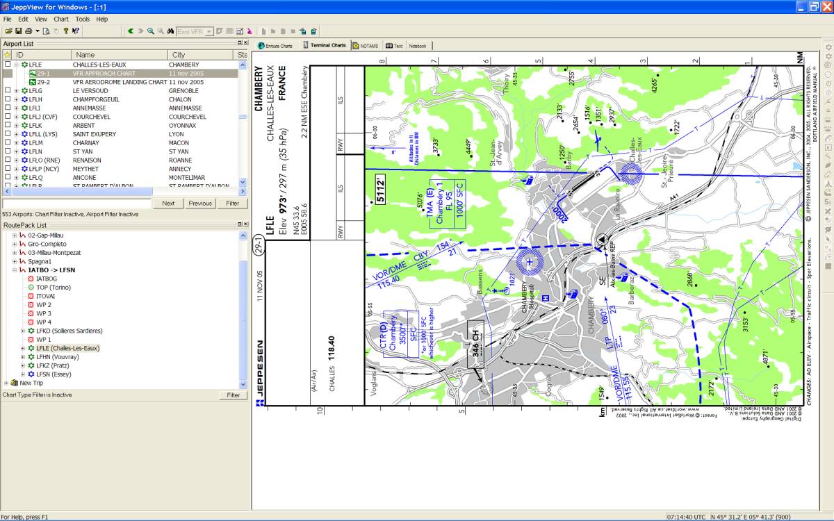Open the Chart menu
The height and width of the screenshot is (521, 834).
(x=61, y=19)
